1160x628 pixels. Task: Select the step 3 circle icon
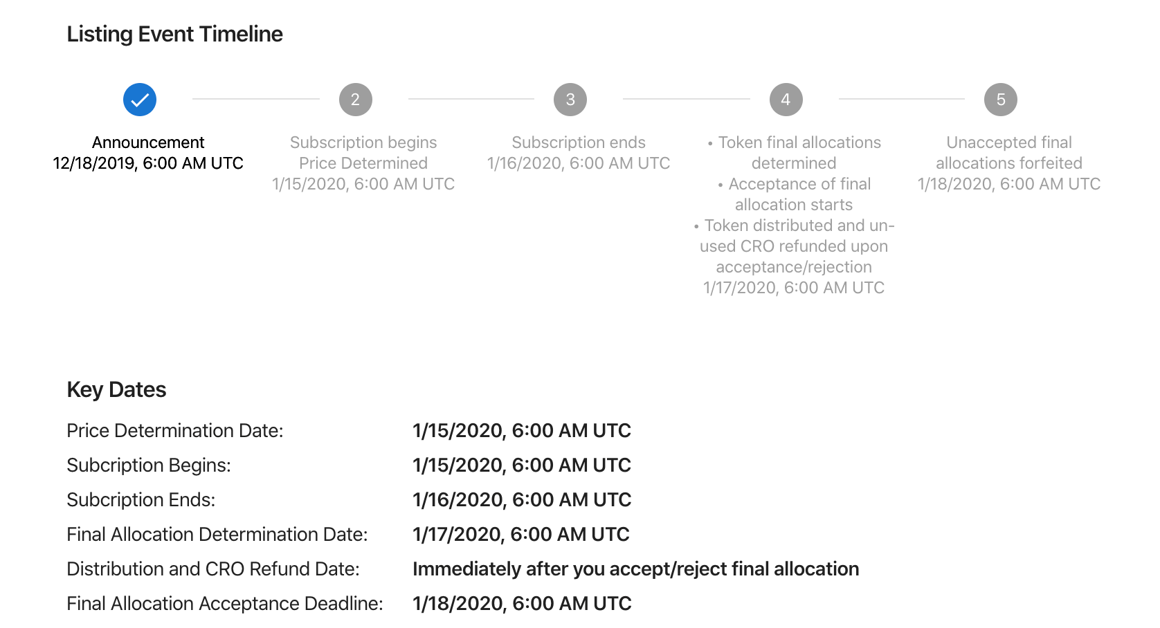570,100
